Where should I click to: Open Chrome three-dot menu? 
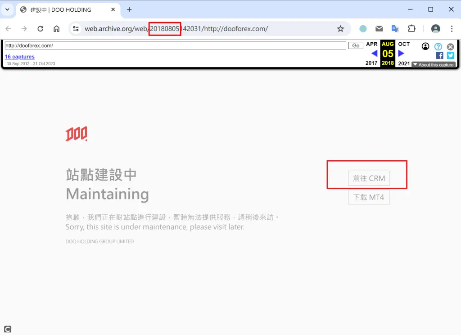pyautogui.click(x=452, y=28)
